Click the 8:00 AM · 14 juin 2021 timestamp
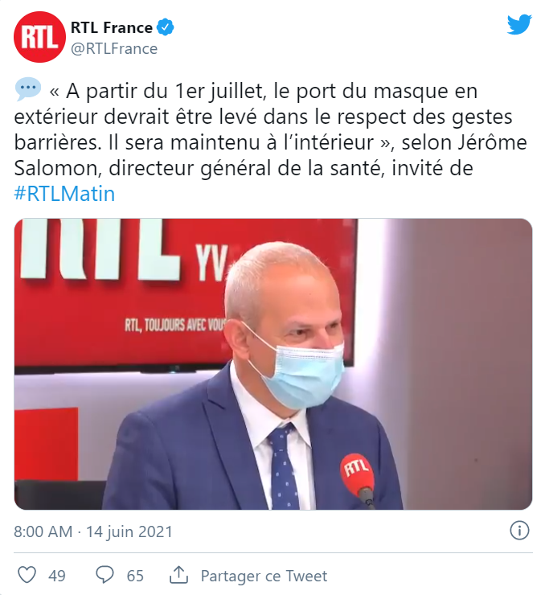Screen dimensions: 545x595 pos(93,531)
